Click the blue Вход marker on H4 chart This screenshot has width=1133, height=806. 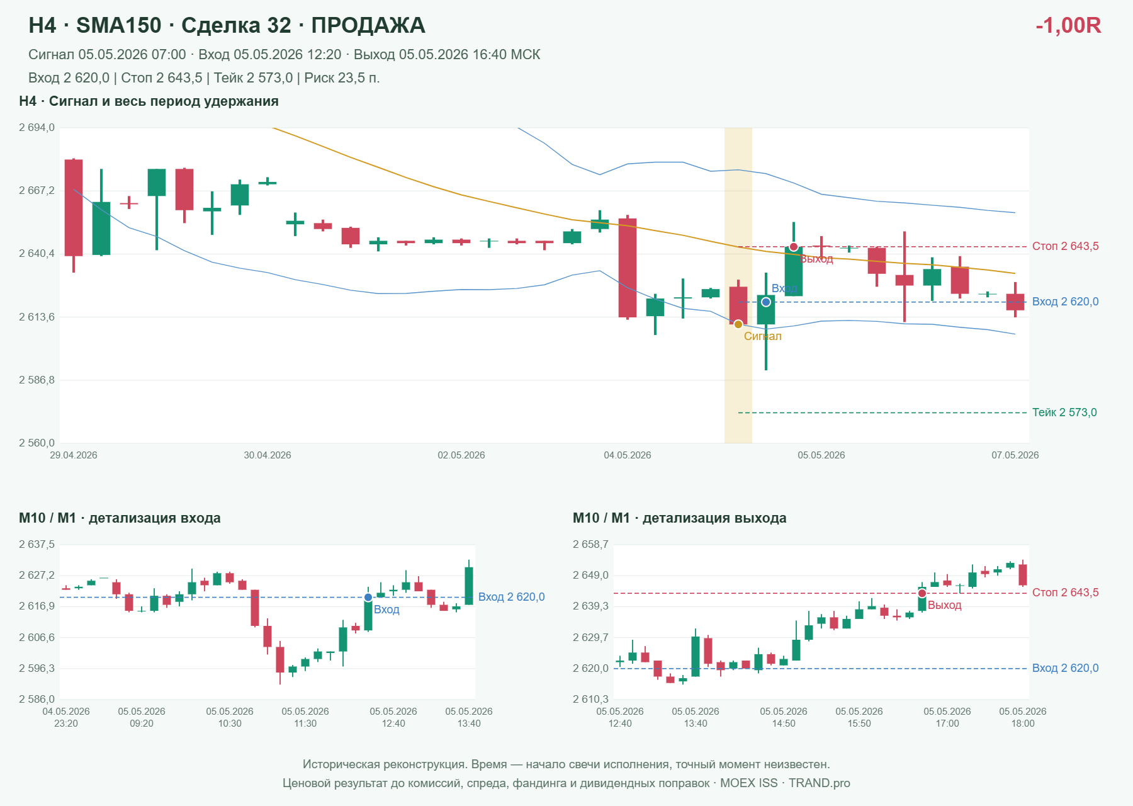(x=766, y=302)
